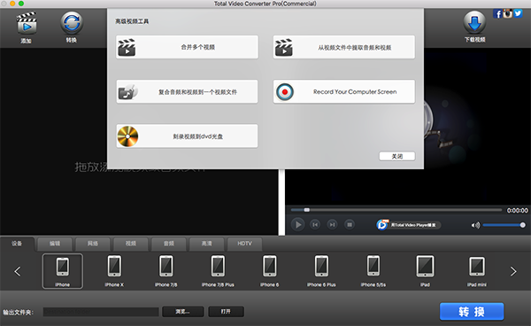Stop the preview playback
The image size is (531, 326).
pos(350,224)
